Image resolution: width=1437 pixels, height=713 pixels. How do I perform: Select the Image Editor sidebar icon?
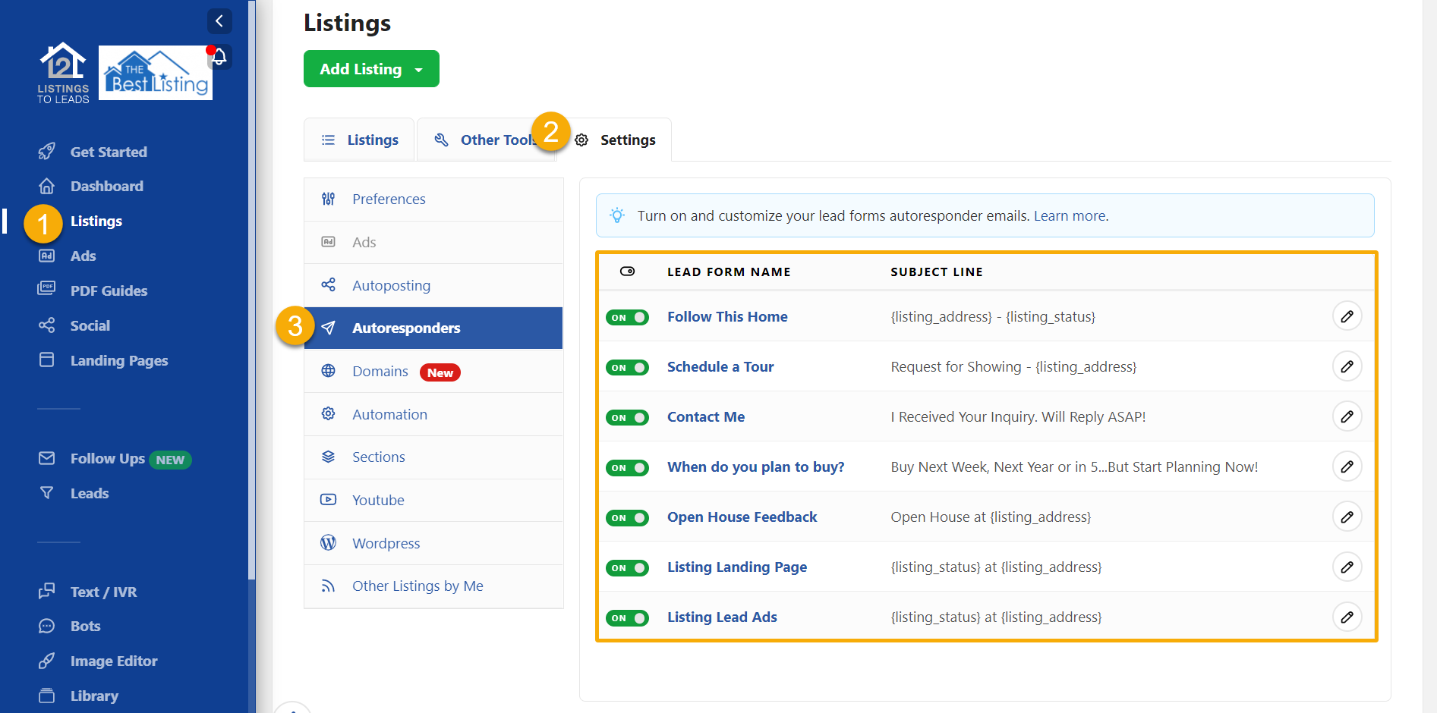[x=46, y=661]
